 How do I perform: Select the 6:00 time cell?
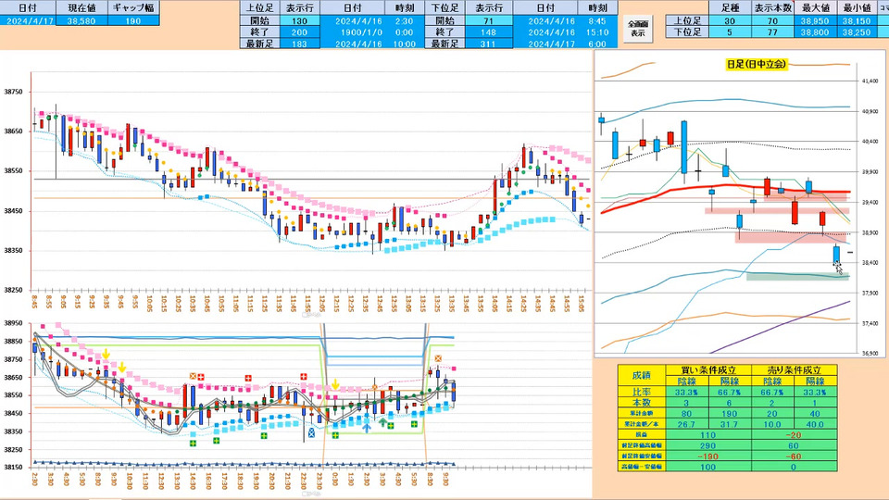[597, 44]
